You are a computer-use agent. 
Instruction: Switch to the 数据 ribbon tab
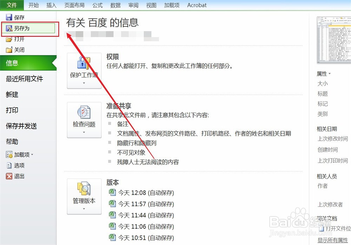click(115, 5)
